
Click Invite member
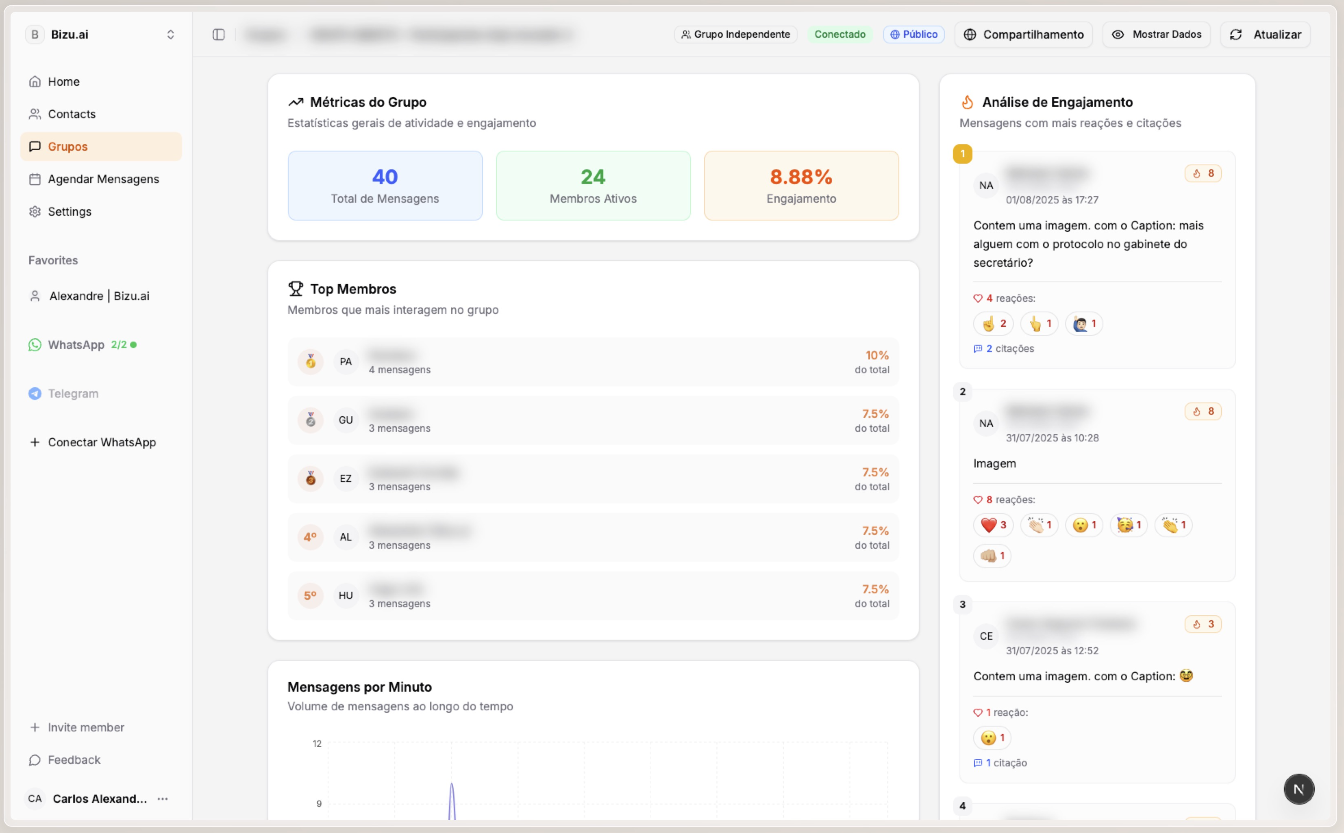[101, 727]
